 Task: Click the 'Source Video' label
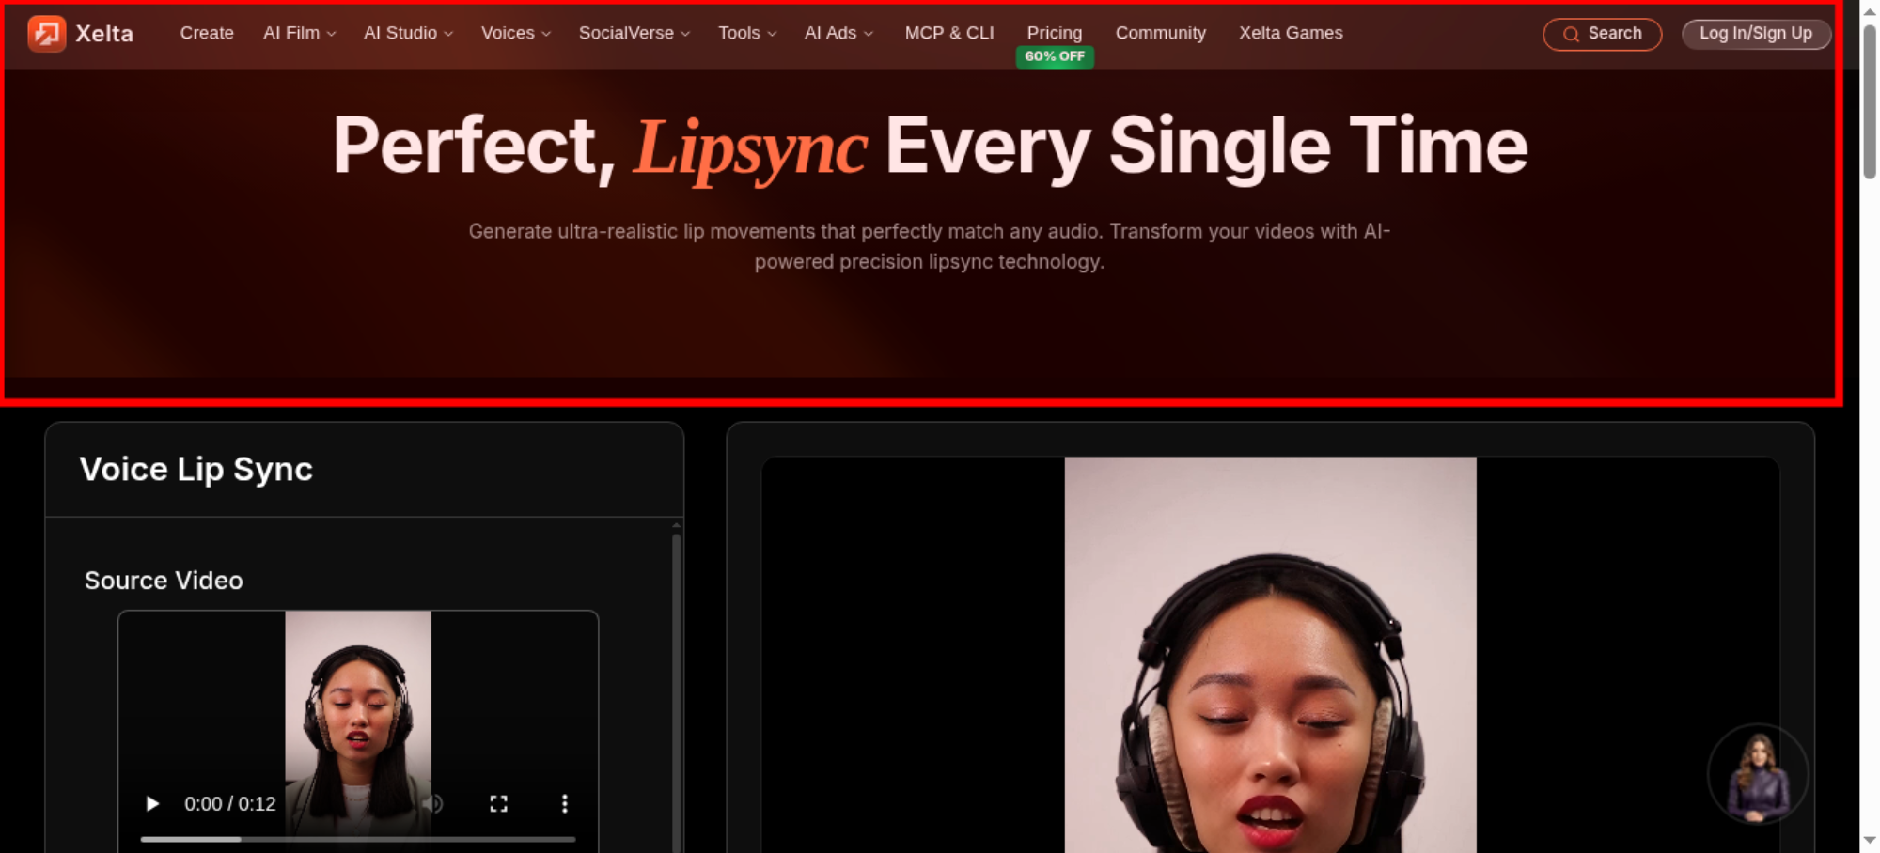pos(164,581)
